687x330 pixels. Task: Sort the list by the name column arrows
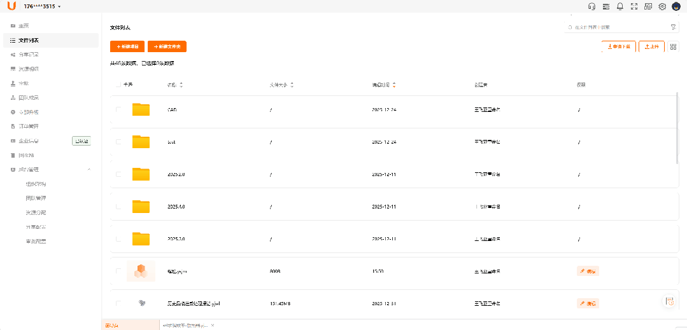pyautogui.click(x=181, y=85)
